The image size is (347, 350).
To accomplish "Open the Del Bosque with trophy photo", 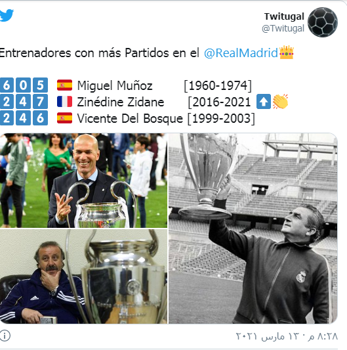I will [83, 276].
